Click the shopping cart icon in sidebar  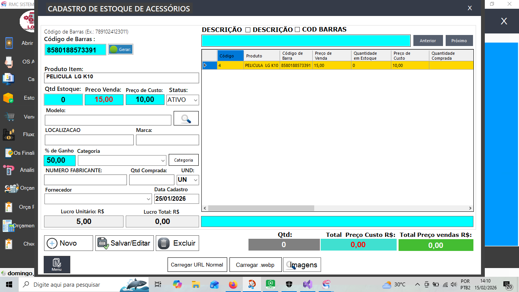point(9,117)
